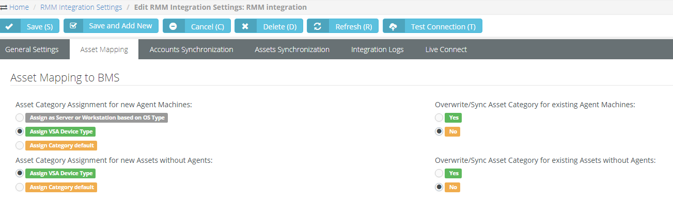Follow the Home breadcrumb link

point(19,7)
